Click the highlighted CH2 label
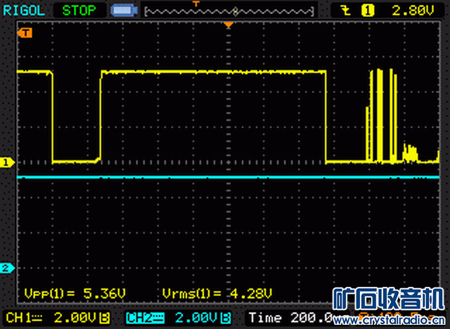450x329 pixels. [145, 318]
